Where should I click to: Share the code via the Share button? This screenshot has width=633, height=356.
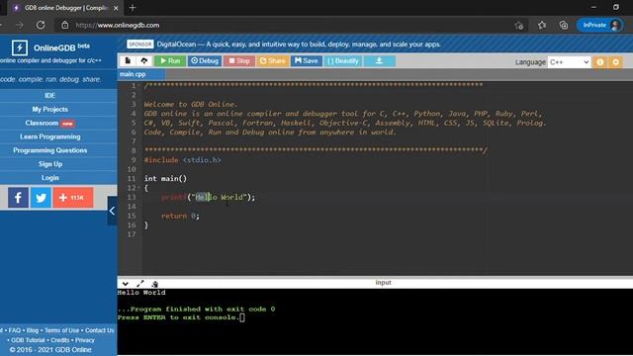click(273, 61)
